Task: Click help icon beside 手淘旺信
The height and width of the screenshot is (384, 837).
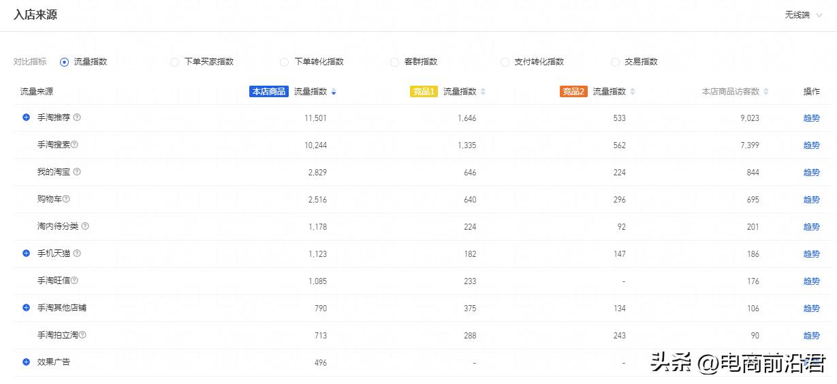Action: click(75, 281)
